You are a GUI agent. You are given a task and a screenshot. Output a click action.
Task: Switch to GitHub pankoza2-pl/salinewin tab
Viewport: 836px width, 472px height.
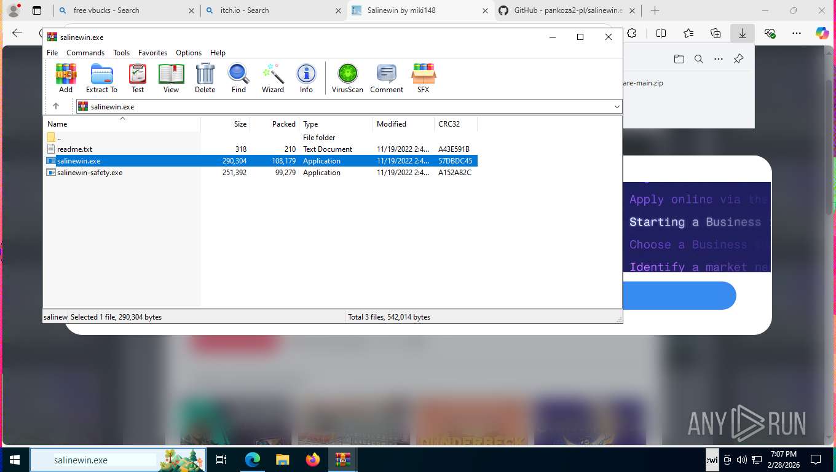point(568,10)
